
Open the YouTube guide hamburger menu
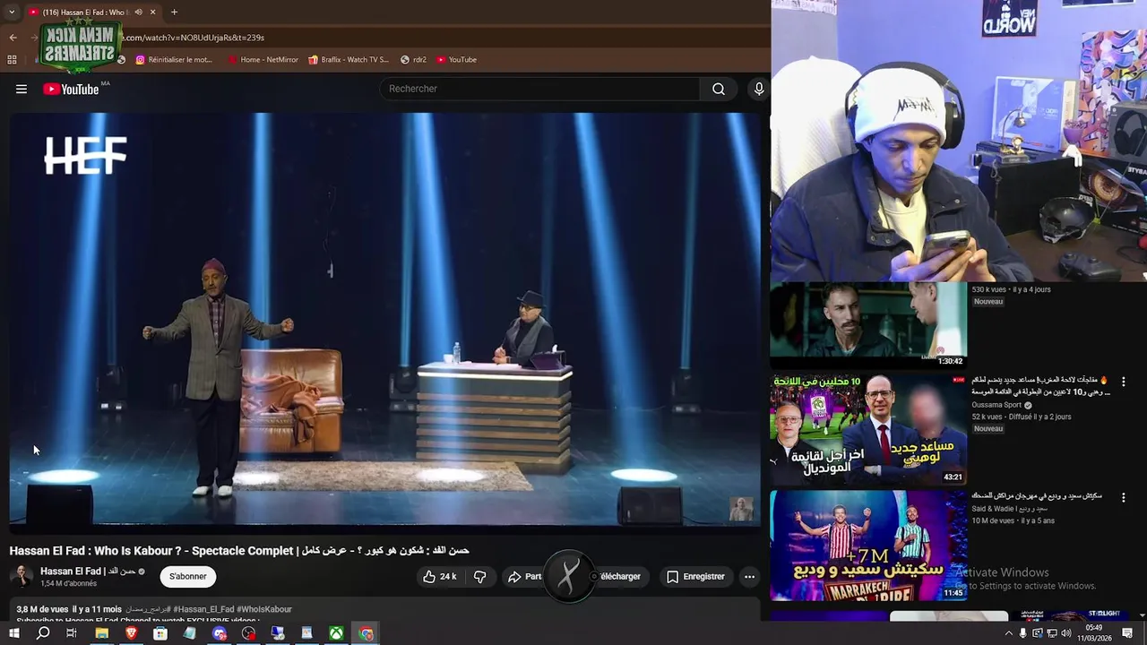click(x=22, y=89)
